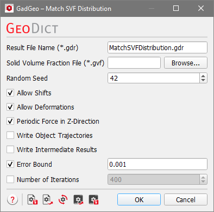Screen dimensions: 214x212
Task: Increase Random Seed with up arrow
Action: click(203, 76)
